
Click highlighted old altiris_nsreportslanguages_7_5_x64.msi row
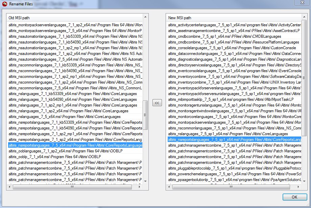click(x=75, y=145)
